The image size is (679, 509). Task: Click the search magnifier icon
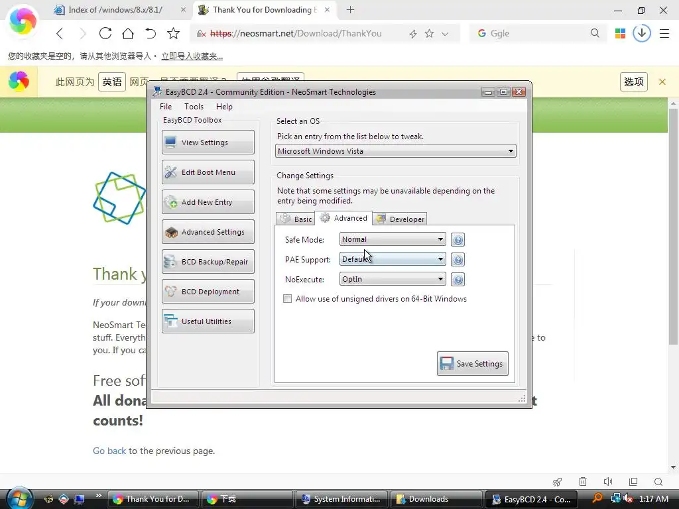[595, 33]
